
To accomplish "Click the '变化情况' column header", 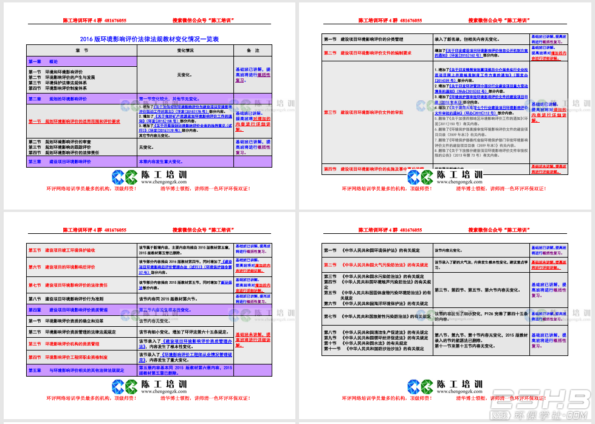I will pyautogui.click(x=185, y=50).
